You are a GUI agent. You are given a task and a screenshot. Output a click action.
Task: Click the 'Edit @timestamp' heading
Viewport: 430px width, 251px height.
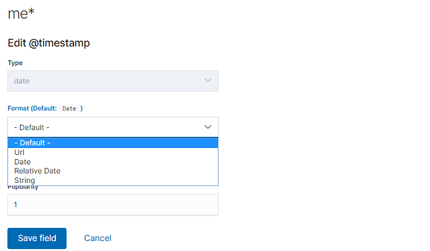pyautogui.click(x=49, y=43)
